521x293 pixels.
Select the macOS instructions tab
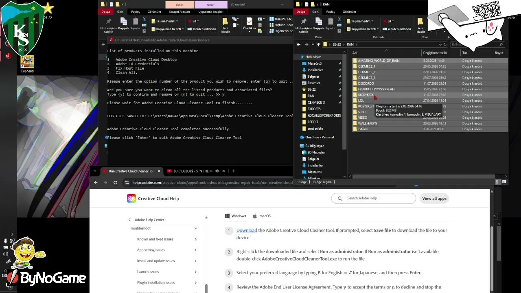click(x=262, y=216)
